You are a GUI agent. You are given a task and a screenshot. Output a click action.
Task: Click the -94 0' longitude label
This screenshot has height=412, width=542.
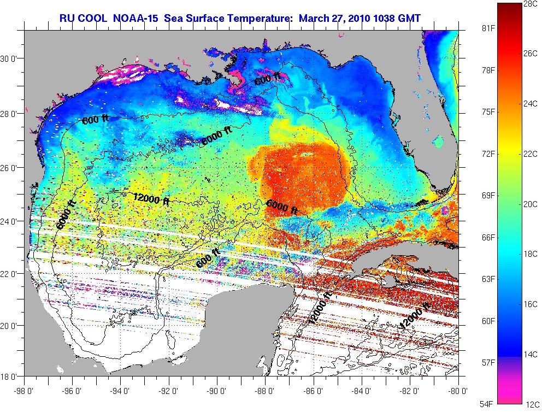tap(121, 391)
